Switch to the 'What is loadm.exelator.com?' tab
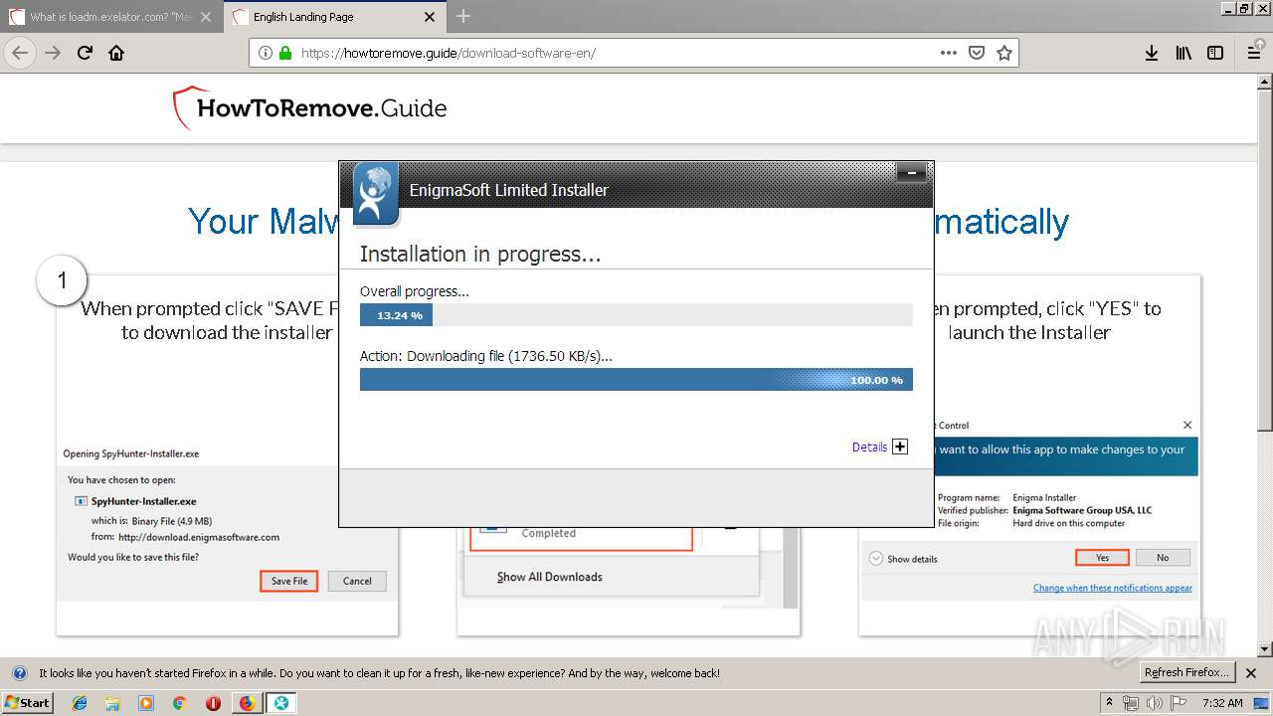Viewport: 1273px width, 716px height. coord(110,17)
